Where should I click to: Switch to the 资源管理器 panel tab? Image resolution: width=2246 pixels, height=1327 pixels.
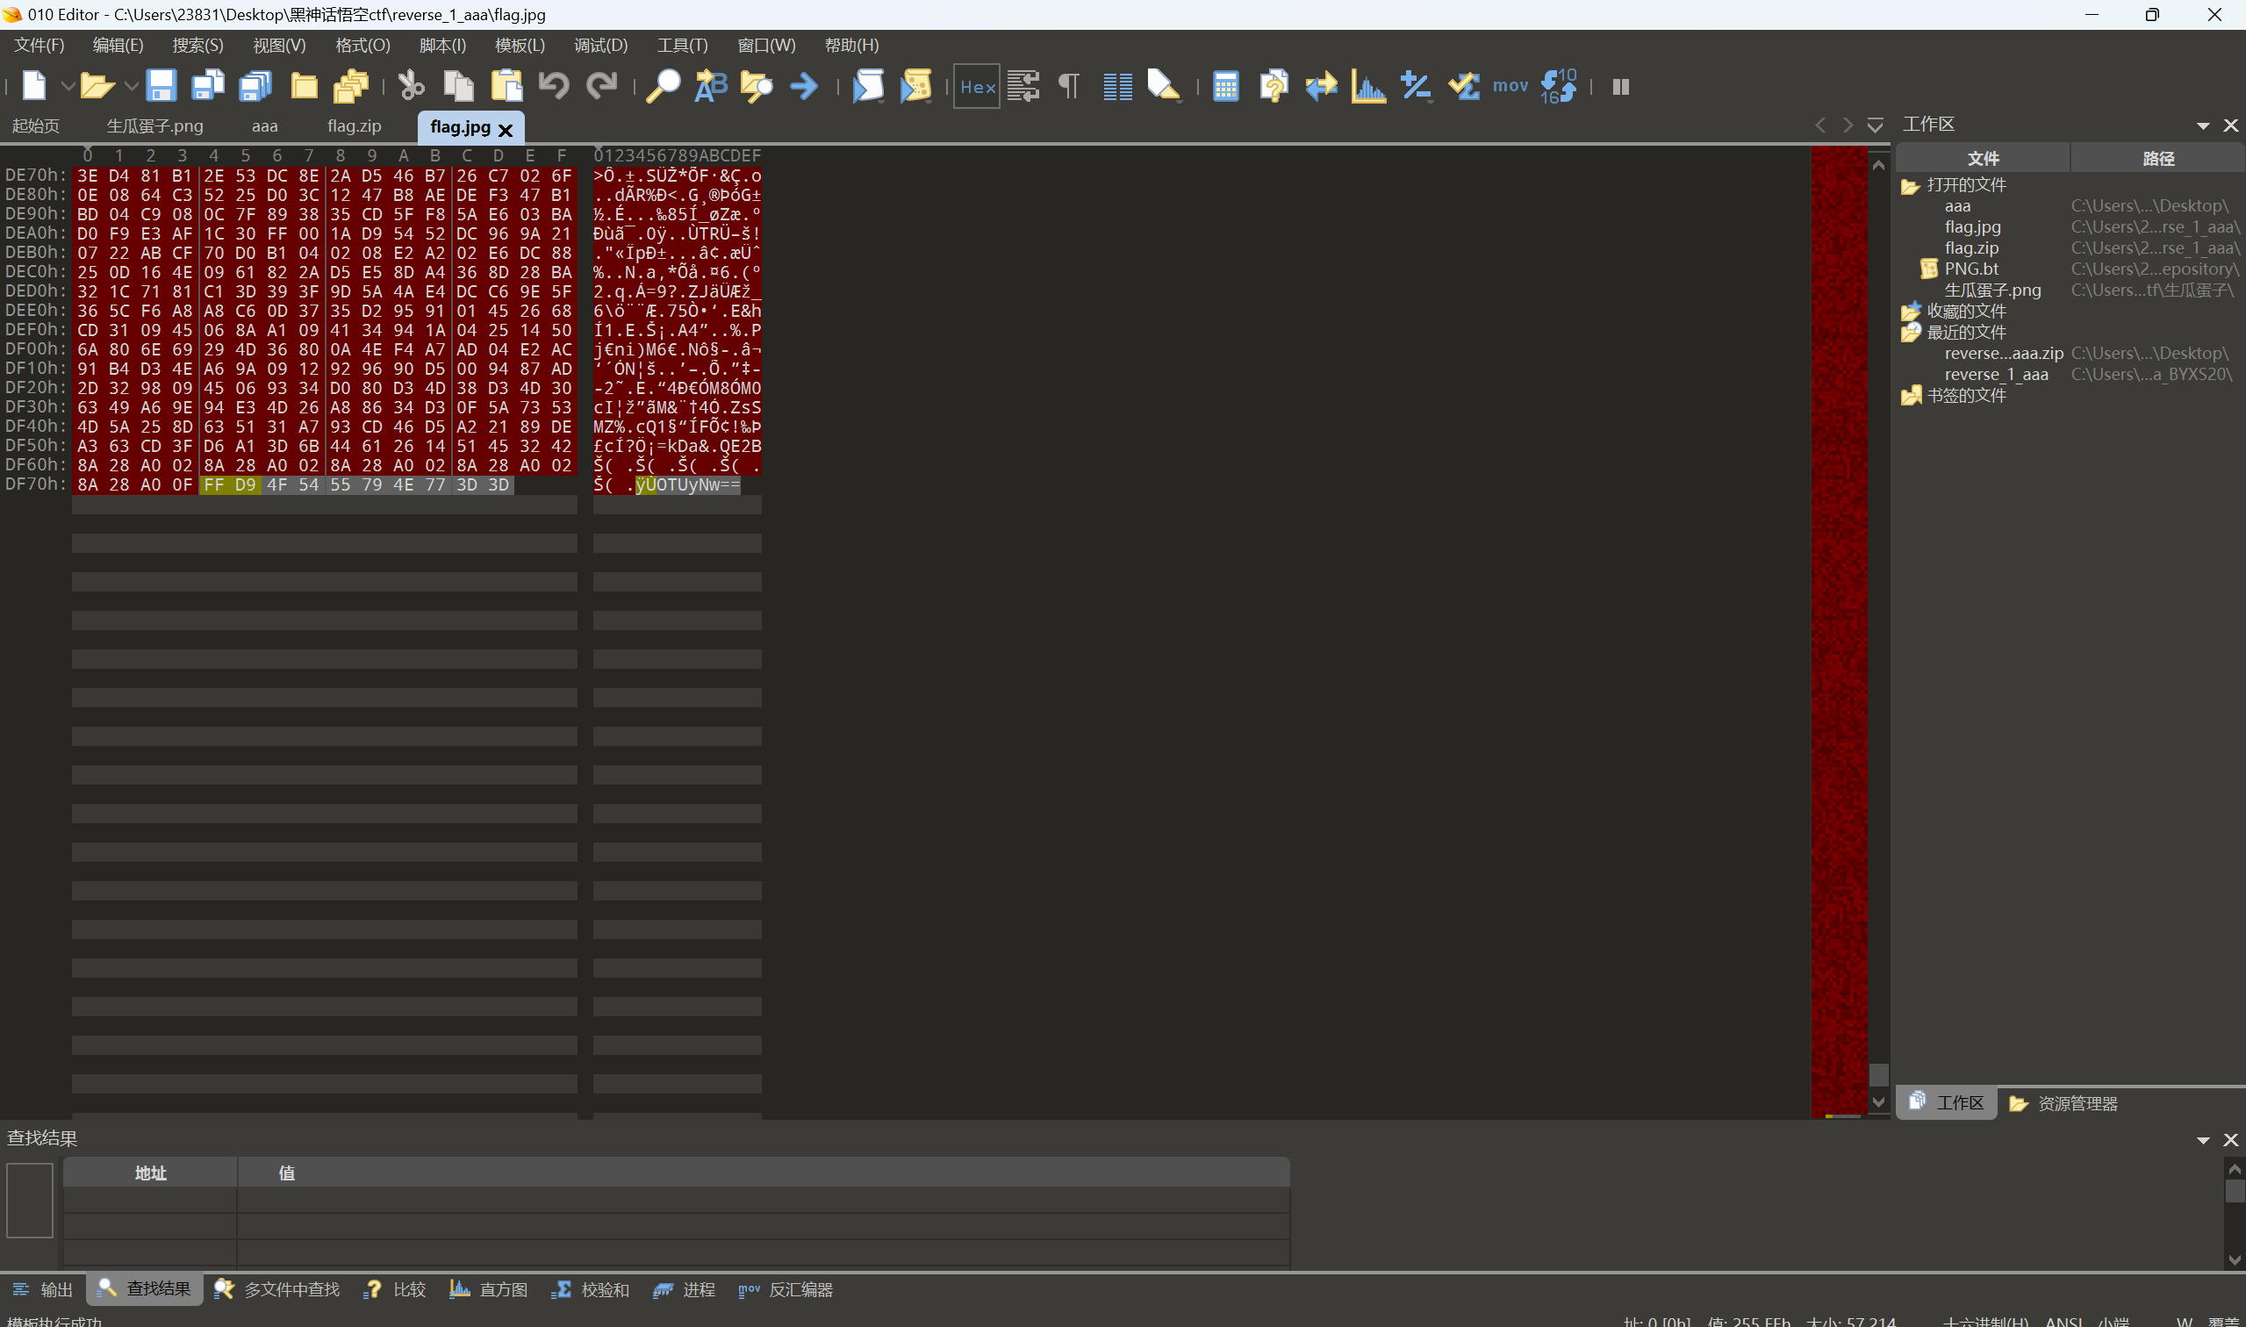pos(2063,1103)
